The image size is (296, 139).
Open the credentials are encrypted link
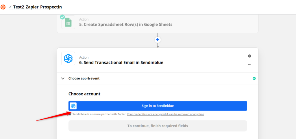point(166,114)
